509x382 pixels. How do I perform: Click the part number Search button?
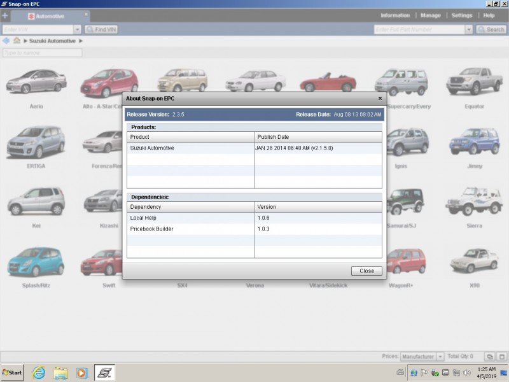tap(491, 29)
